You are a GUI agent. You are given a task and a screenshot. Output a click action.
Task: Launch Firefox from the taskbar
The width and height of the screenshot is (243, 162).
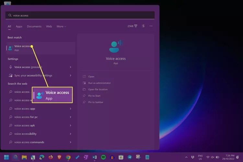point(51,157)
